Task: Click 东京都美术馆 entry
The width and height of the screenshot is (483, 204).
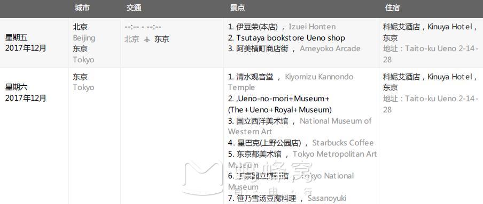Action: 302,159
